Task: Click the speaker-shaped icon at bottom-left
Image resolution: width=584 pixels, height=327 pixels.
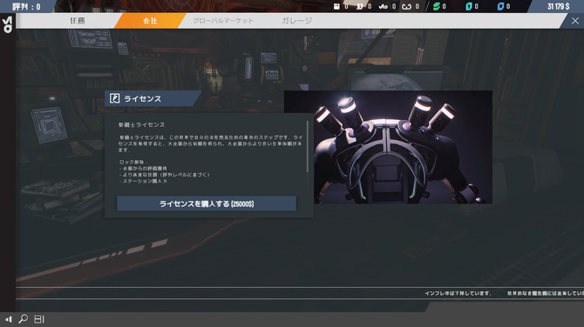Action: coord(9,319)
